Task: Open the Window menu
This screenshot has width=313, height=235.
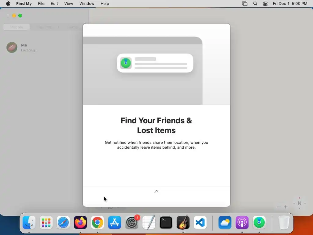Action: (x=87, y=4)
